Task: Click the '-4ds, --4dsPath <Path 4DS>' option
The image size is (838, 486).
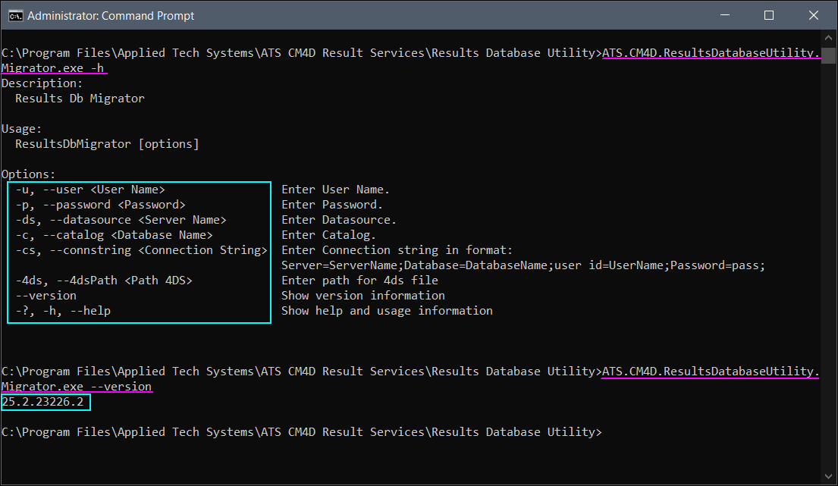Action: pos(104,281)
